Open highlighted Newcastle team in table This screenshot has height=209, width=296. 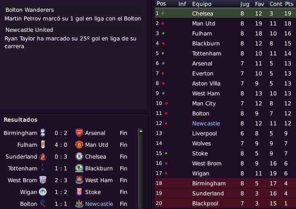[x=206, y=123]
